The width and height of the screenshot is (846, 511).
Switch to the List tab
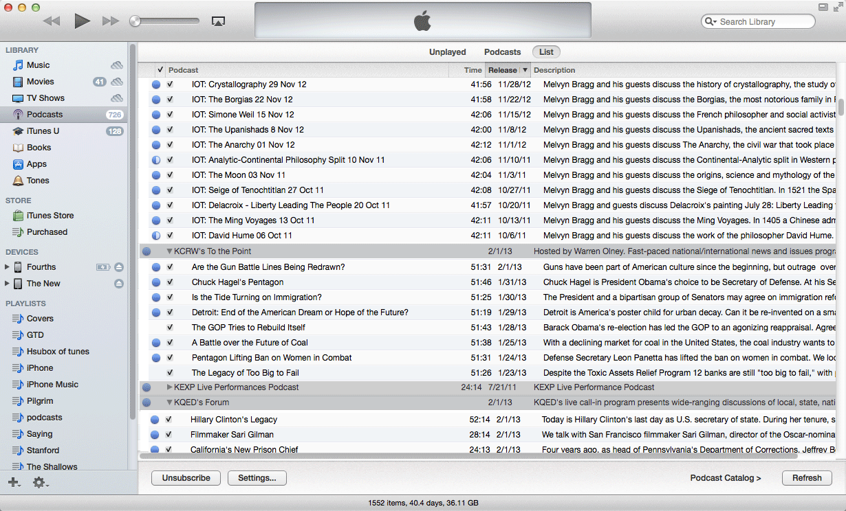point(546,52)
